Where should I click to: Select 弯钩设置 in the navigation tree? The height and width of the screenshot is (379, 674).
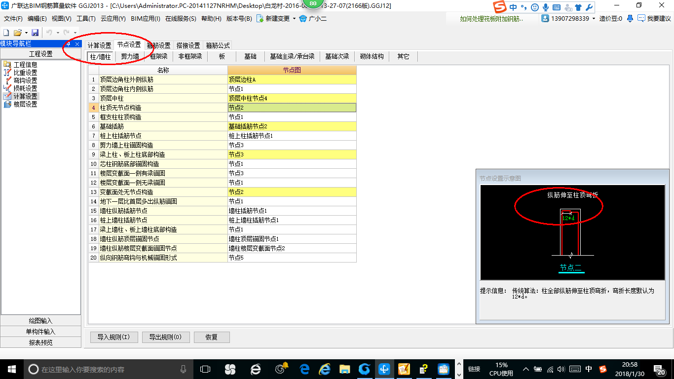25,80
